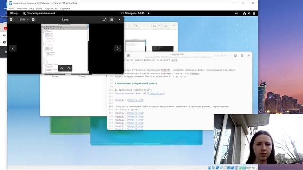Click the first VirtualBox status bar disk icon
Viewport: 303px width, 170px height.
[x=209, y=168]
